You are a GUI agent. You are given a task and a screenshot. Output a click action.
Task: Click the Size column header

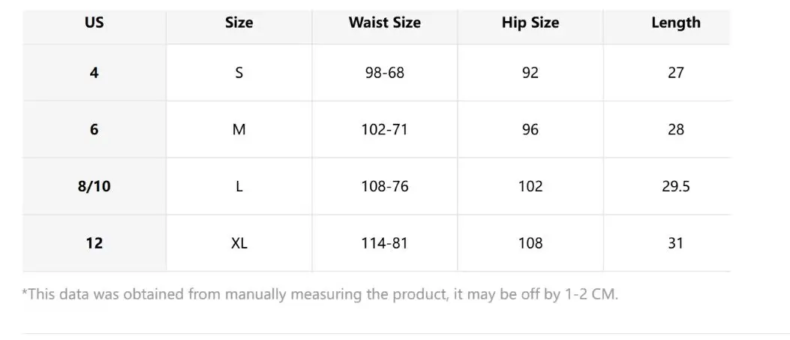(239, 23)
